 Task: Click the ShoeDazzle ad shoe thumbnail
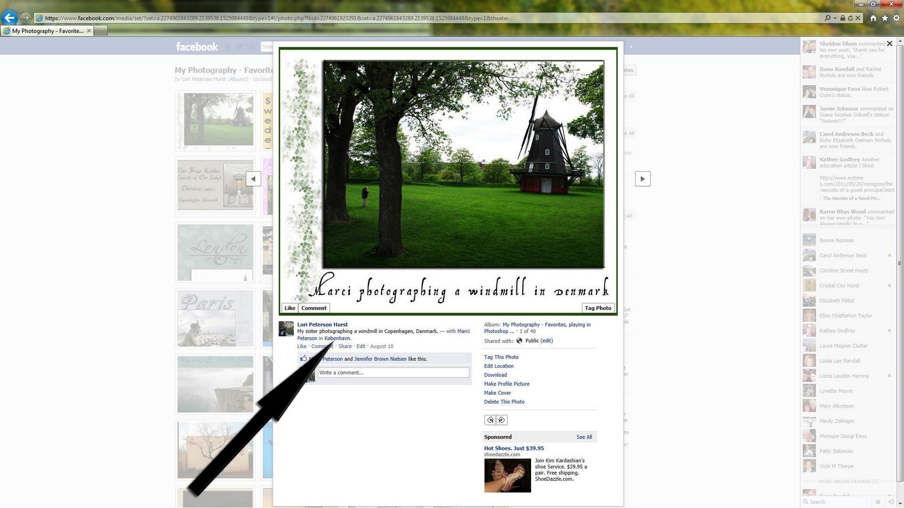click(507, 475)
